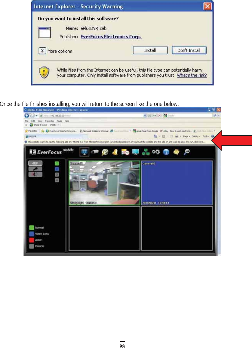Open the schedule calendar icon
Screen dimensions: 252x348
(x=125, y=152)
